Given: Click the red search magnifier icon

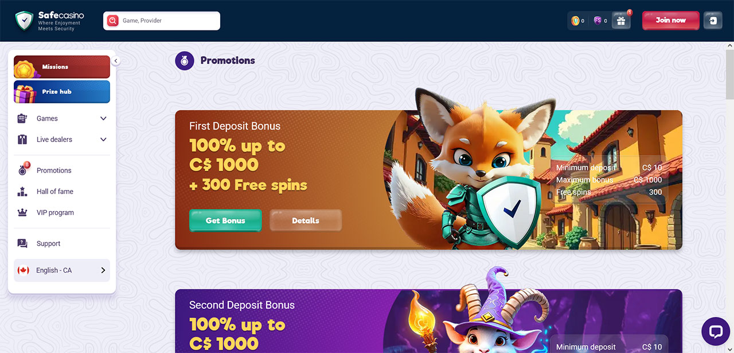Looking at the screenshot, I should click(113, 21).
